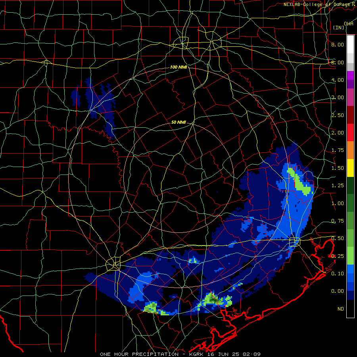This screenshot has height=357, width=357.
Task: Select the 0.00 legend label
Action: (x=338, y=291)
